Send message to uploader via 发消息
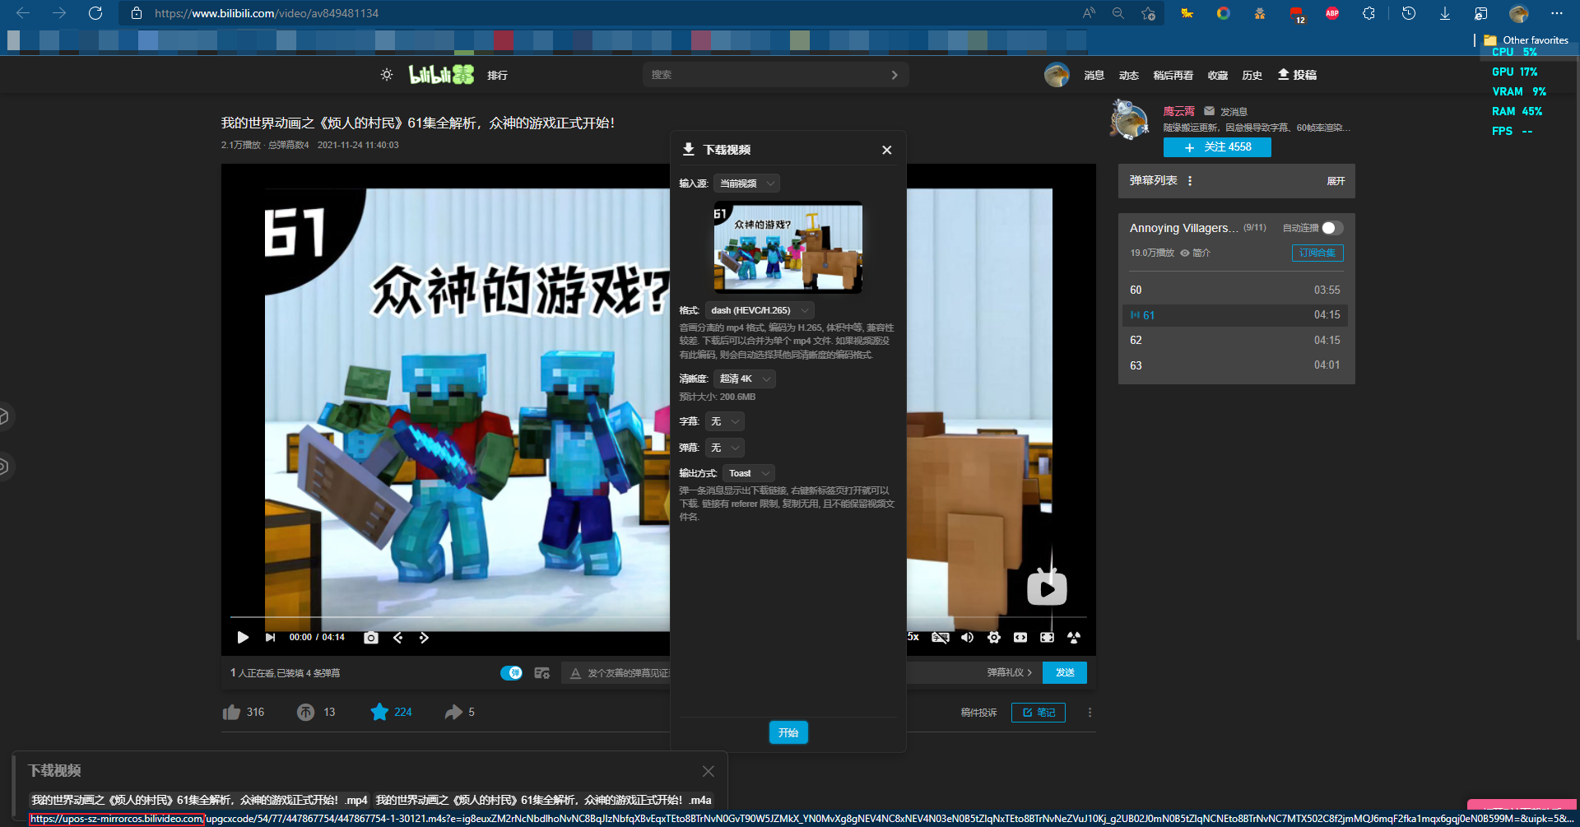 [1225, 111]
